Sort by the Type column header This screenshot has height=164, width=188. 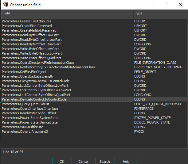(160, 13)
